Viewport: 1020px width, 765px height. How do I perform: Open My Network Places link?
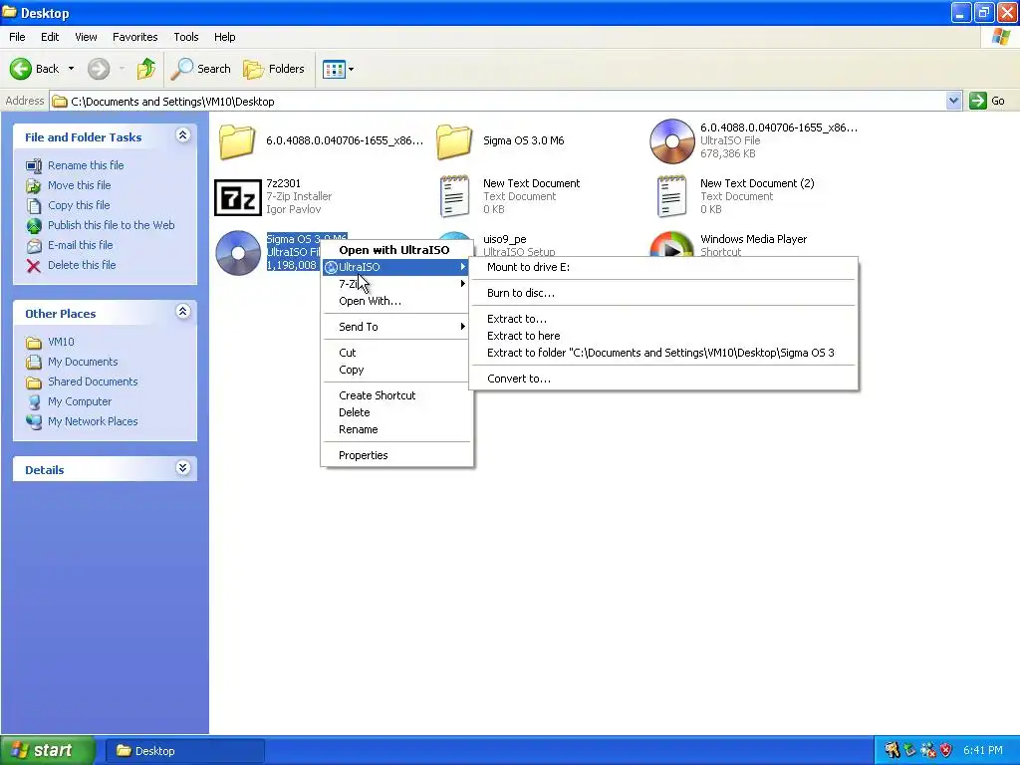tap(93, 421)
